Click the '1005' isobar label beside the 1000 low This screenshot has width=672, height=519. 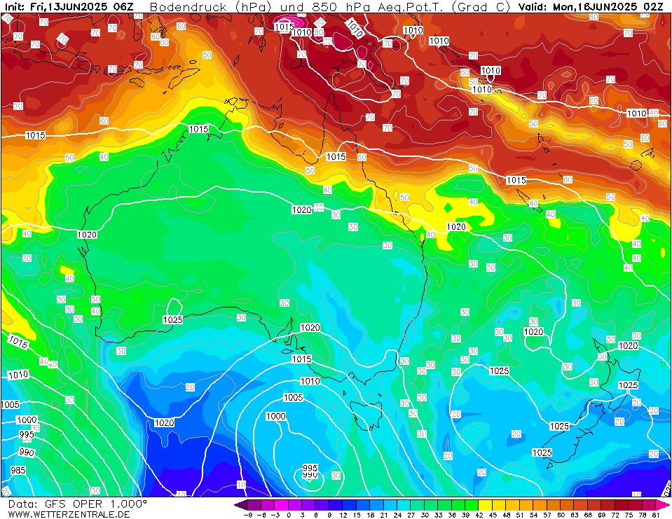[x=293, y=398]
